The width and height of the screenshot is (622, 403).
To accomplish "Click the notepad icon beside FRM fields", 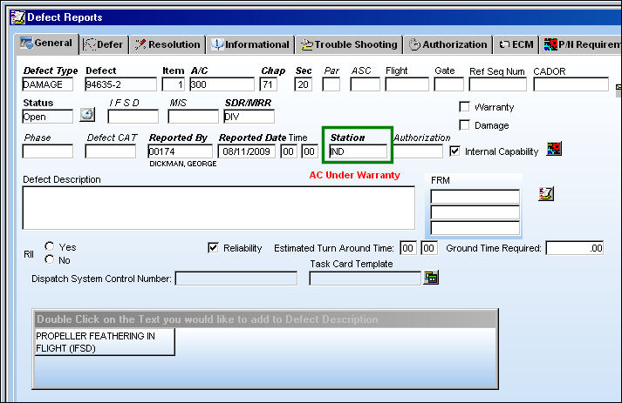I will click(546, 193).
